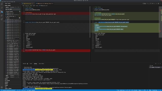Collapse the Changes group
Viewport: 162px width, 91px height.
tap(6, 18)
